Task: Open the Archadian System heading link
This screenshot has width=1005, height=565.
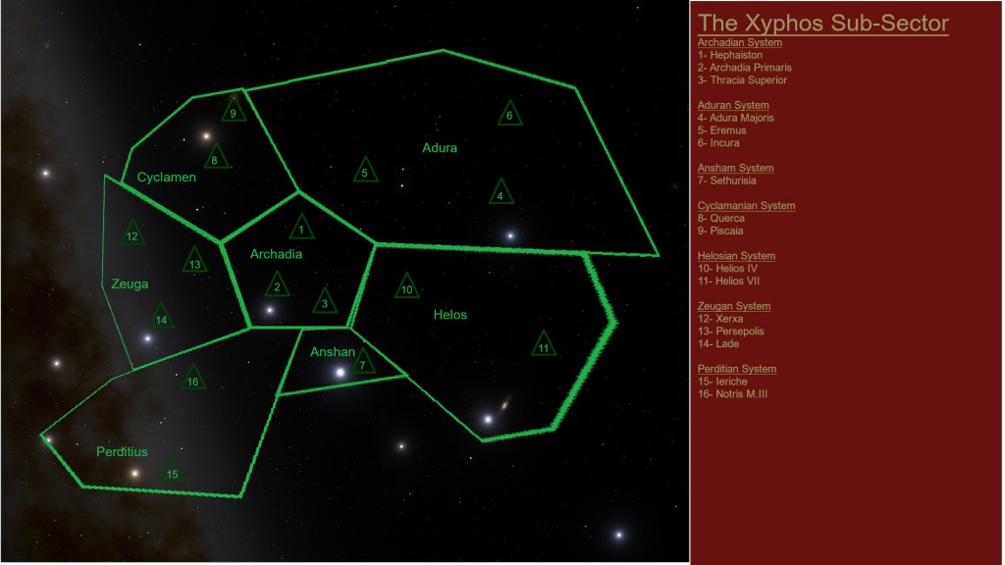Action: click(x=739, y=43)
